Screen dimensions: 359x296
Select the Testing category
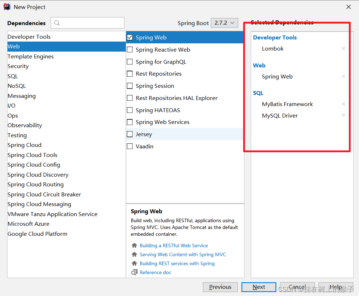tap(66, 135)
